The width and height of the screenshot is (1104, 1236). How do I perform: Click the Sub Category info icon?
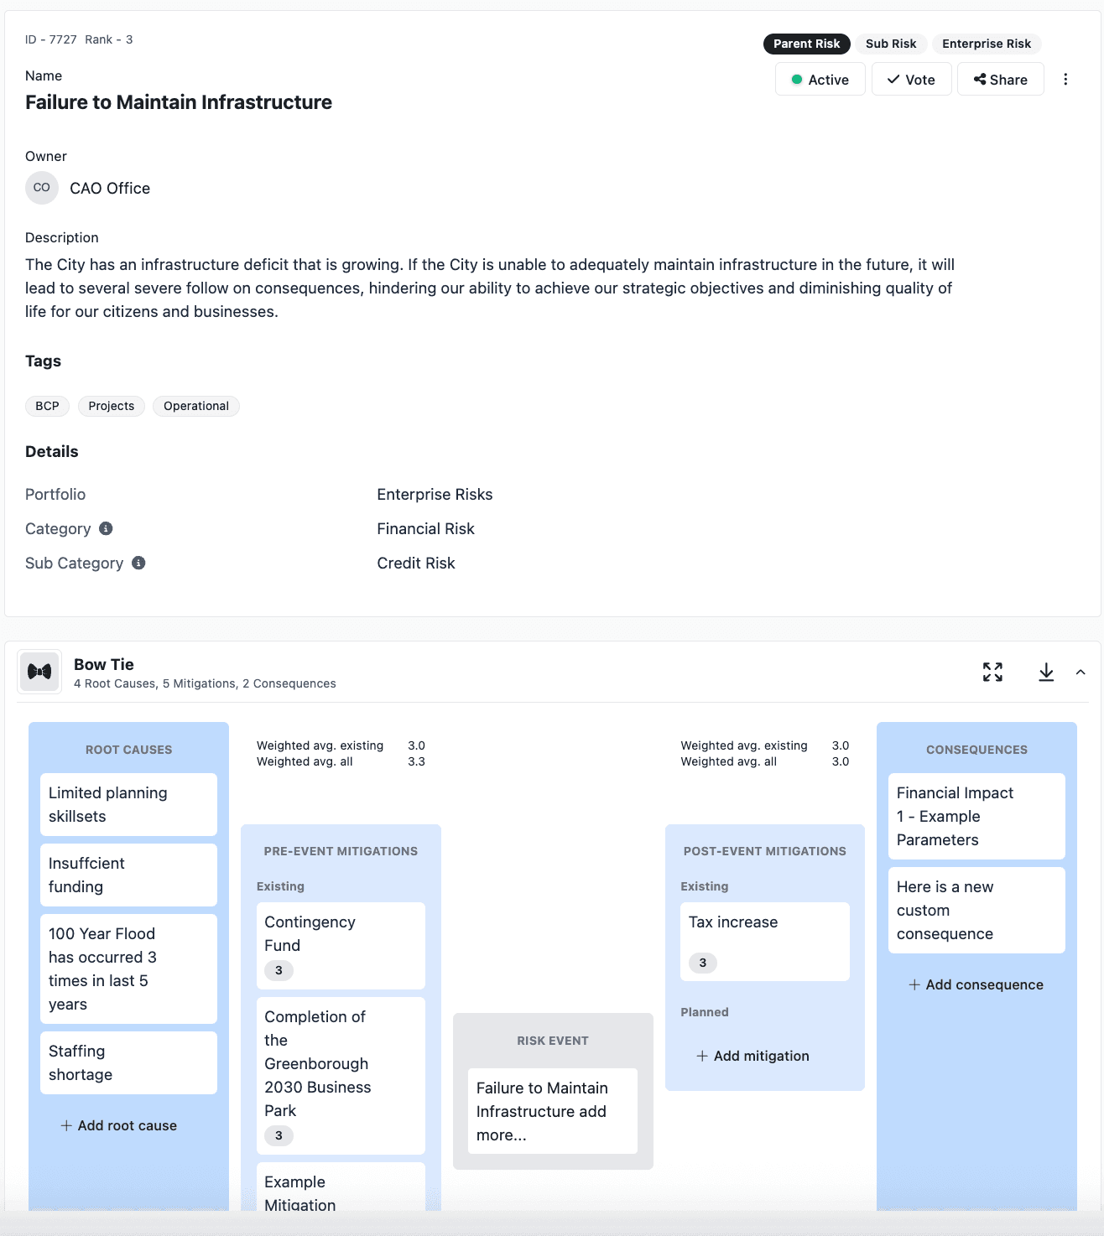138,563
